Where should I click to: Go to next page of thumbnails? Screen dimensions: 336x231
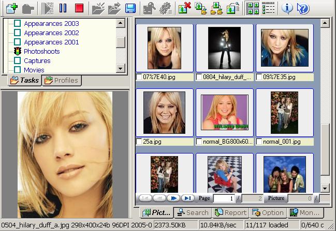[x=174, y=198]
